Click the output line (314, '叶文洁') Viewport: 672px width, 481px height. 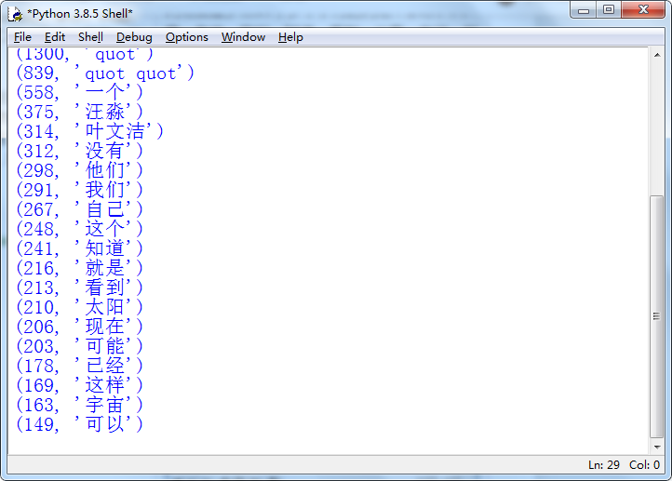[x=89, y=131]
